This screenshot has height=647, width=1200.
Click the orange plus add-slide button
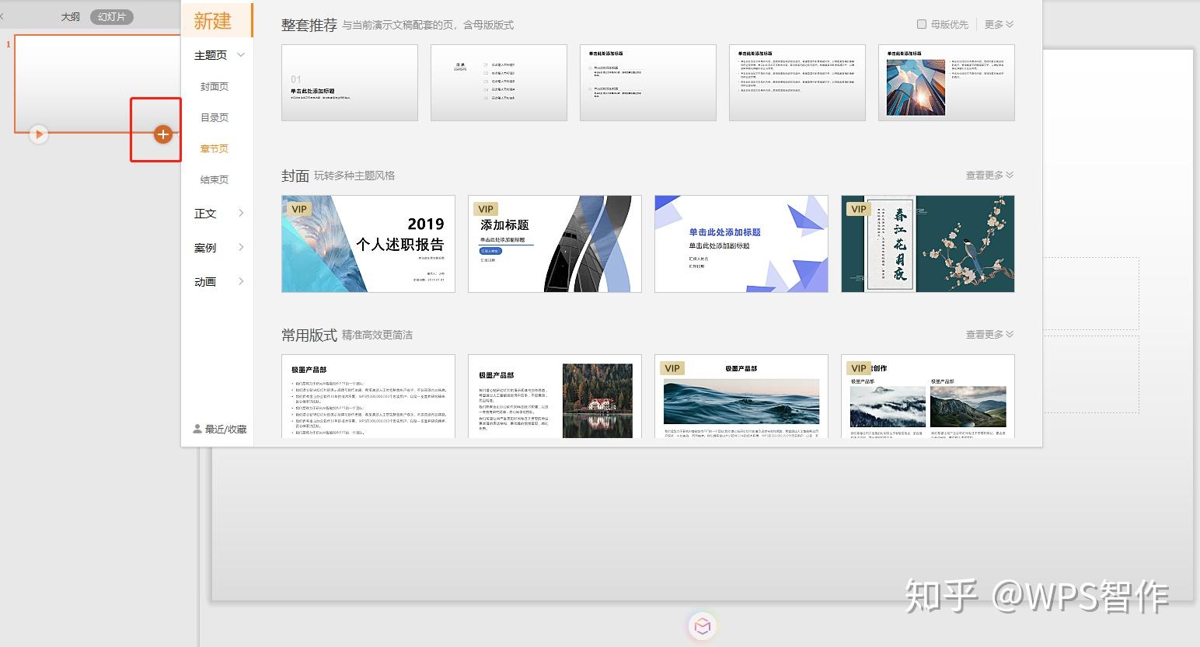[162, 134]
